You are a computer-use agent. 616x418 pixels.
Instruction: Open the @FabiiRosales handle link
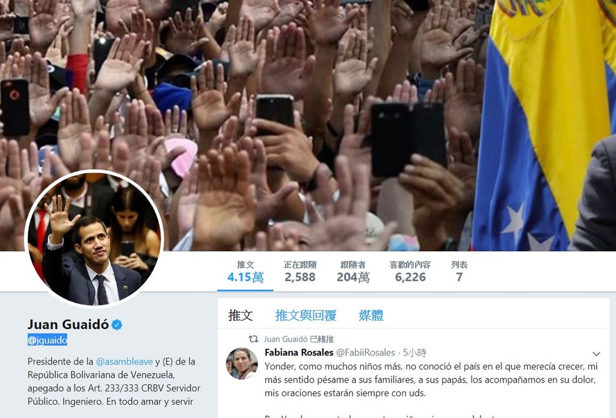[365, 352]
